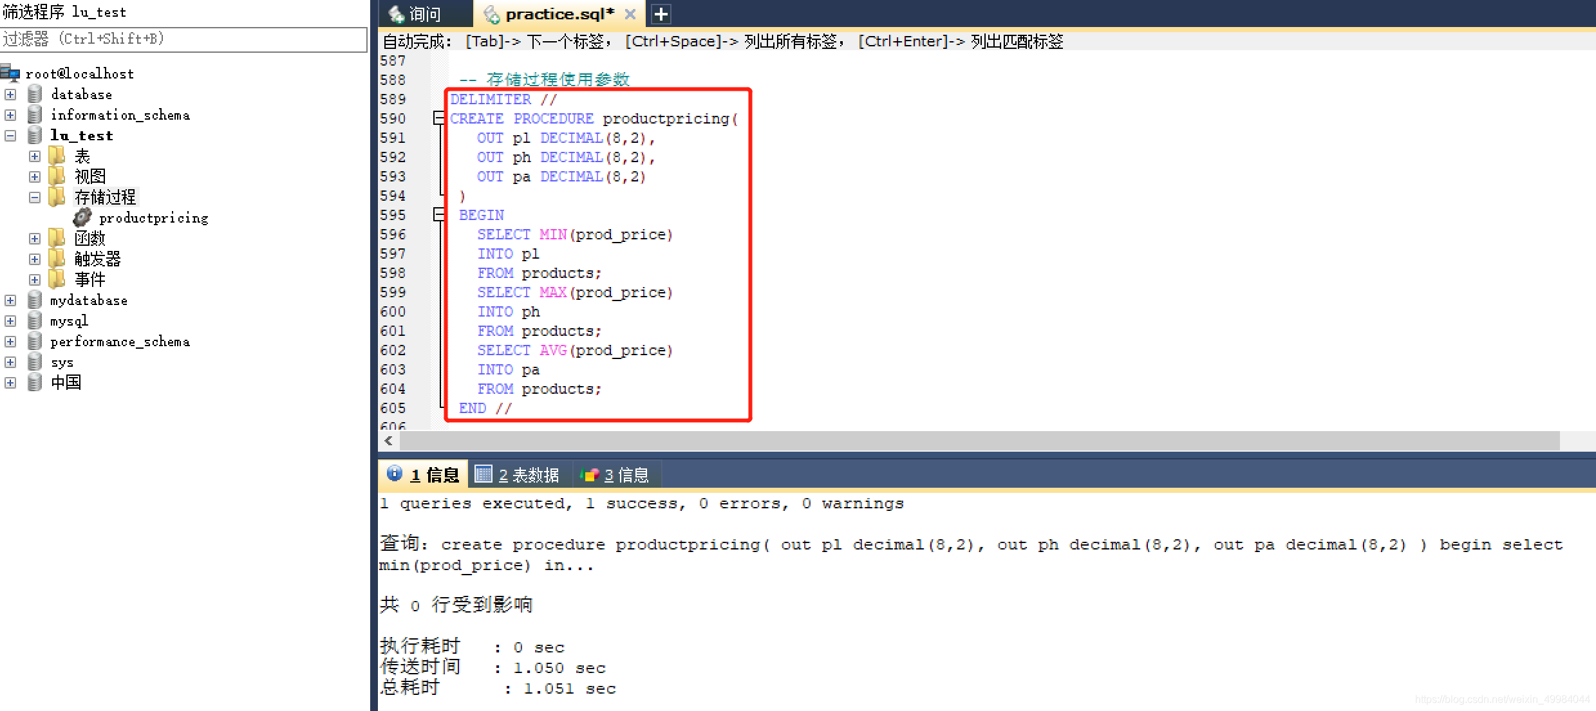
Task: Expand the 'database' tree node
Action: pos(10,95)
